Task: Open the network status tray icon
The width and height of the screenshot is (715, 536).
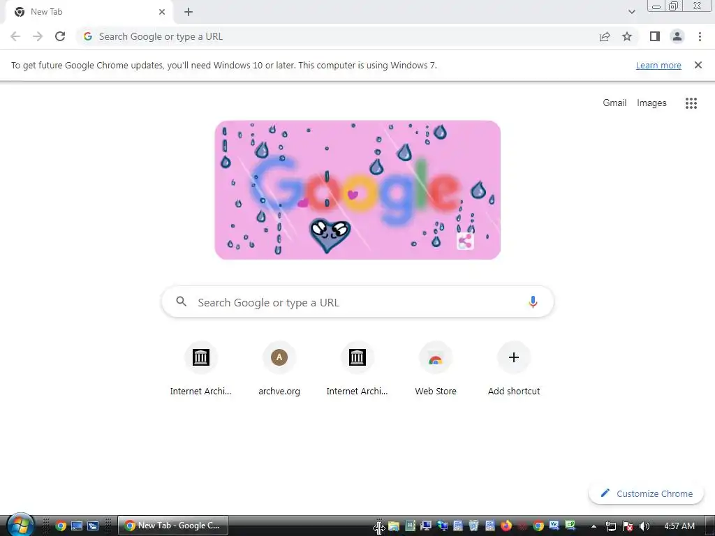Action: click(610, 526)
